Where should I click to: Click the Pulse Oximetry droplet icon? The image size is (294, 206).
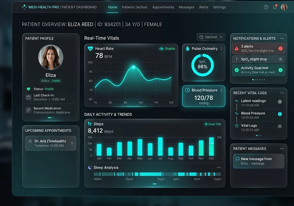coord(187,49)
